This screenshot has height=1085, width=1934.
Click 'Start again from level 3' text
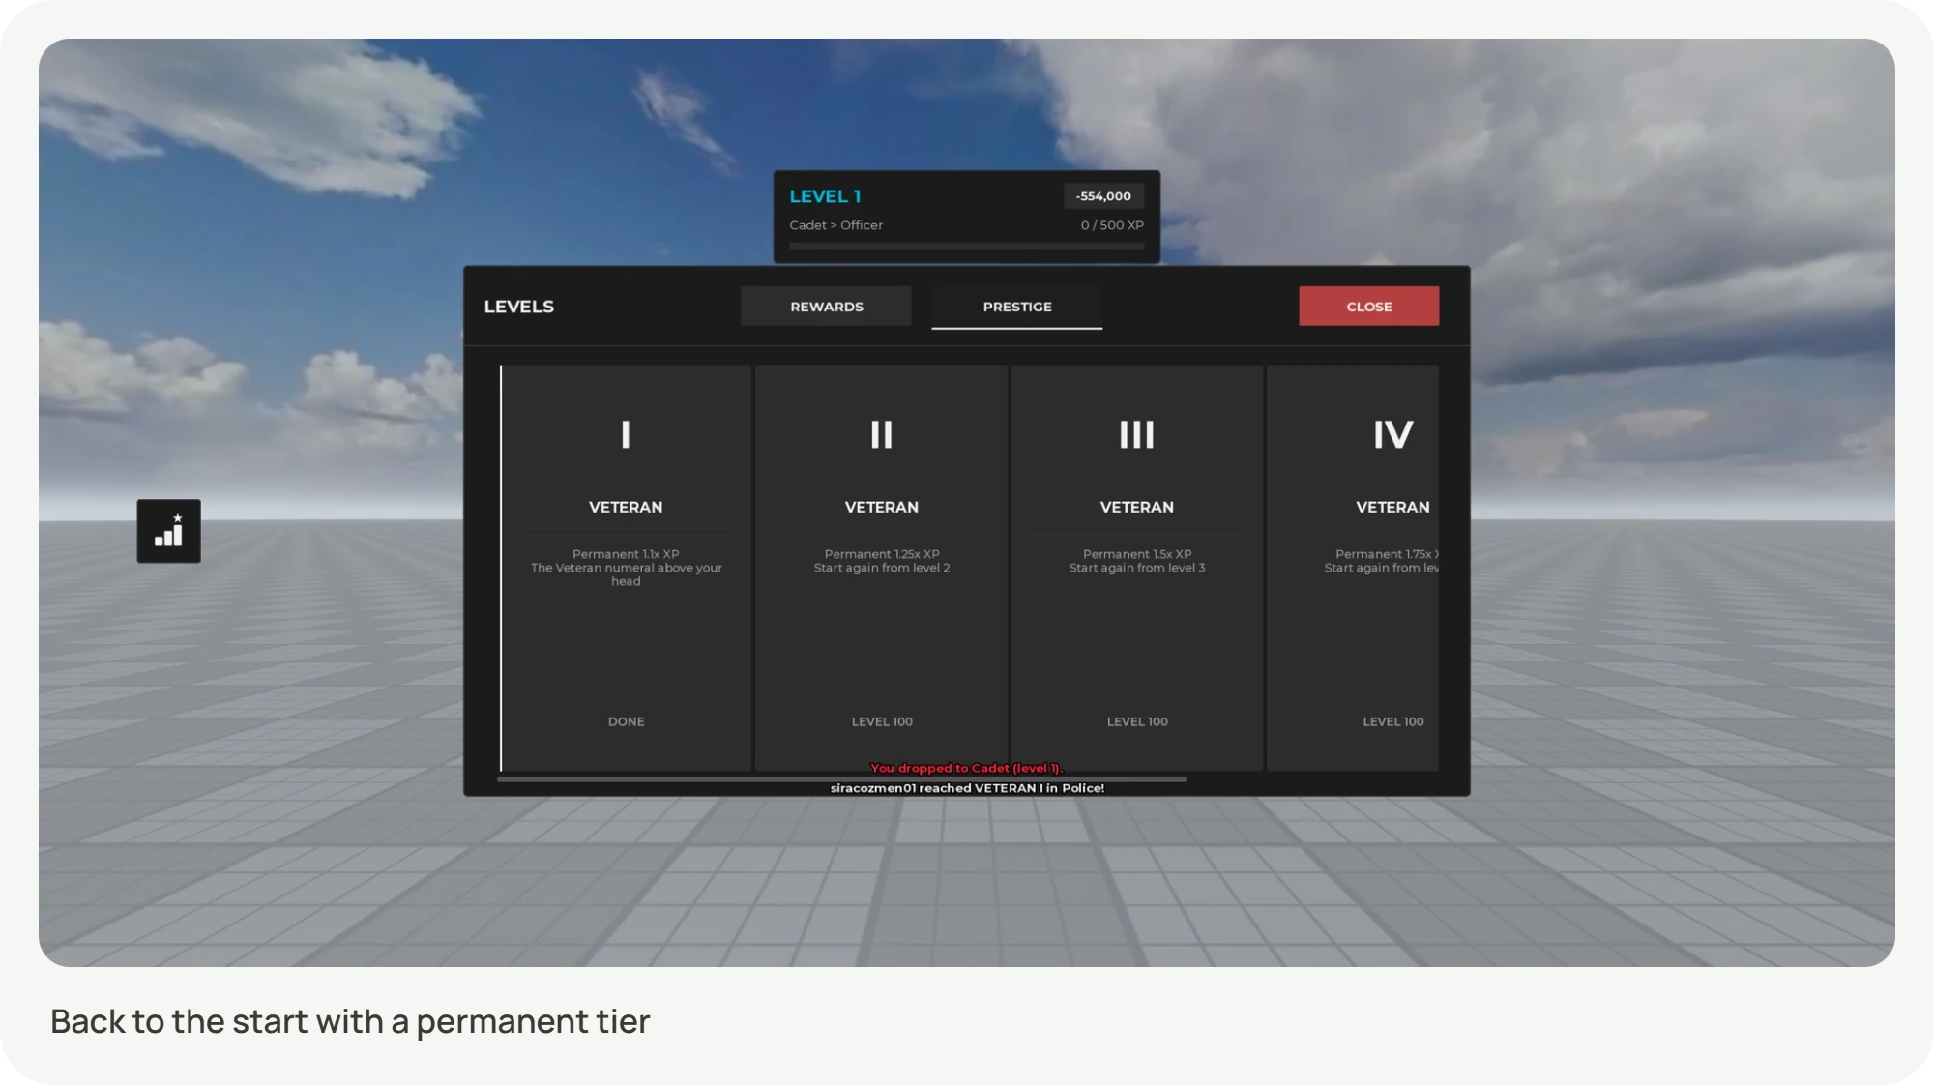[1137, 568]
